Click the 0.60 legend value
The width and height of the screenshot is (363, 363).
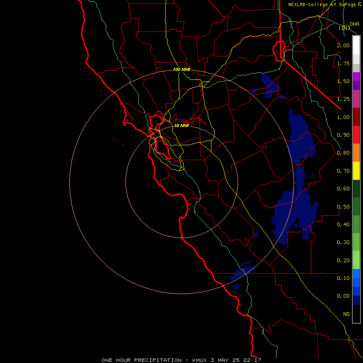pyautogui.click(x=343, y=189)
